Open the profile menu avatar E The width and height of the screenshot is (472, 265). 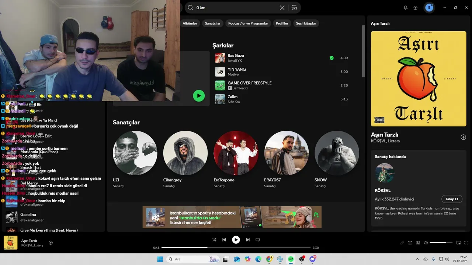[x=429, y=7]
